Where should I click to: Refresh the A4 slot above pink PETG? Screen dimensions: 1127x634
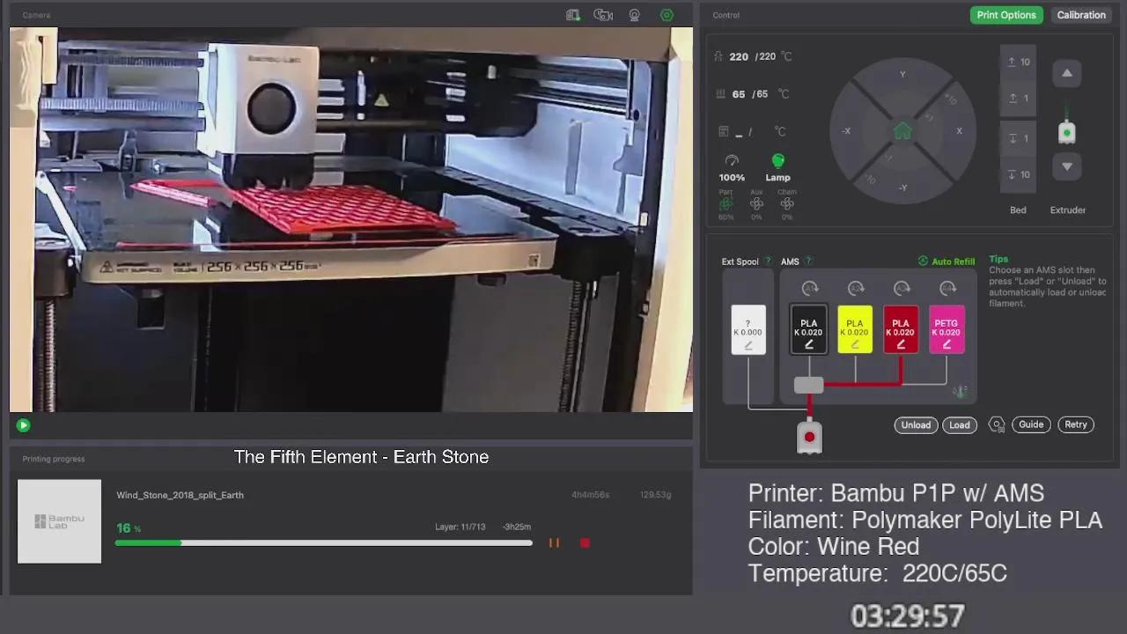coord(947,288)
